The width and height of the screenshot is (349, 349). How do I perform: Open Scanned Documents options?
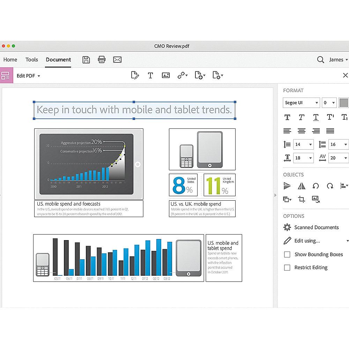pyautogui.click(x=316, y=227)
